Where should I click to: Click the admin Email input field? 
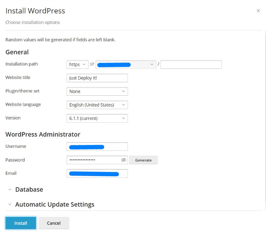tap(97, 173)
